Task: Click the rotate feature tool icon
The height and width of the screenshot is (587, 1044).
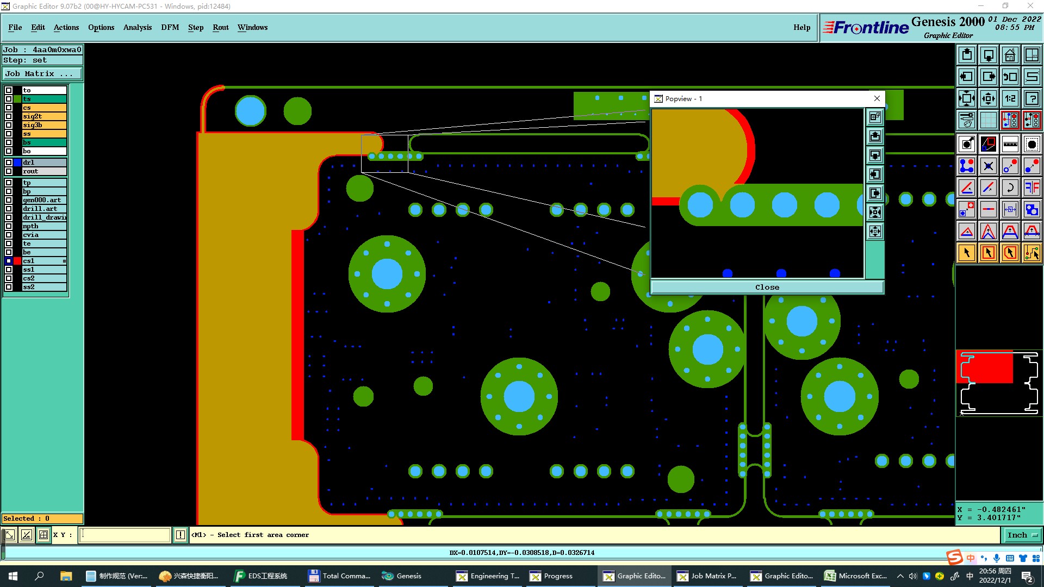Action: coord(1010,188)
